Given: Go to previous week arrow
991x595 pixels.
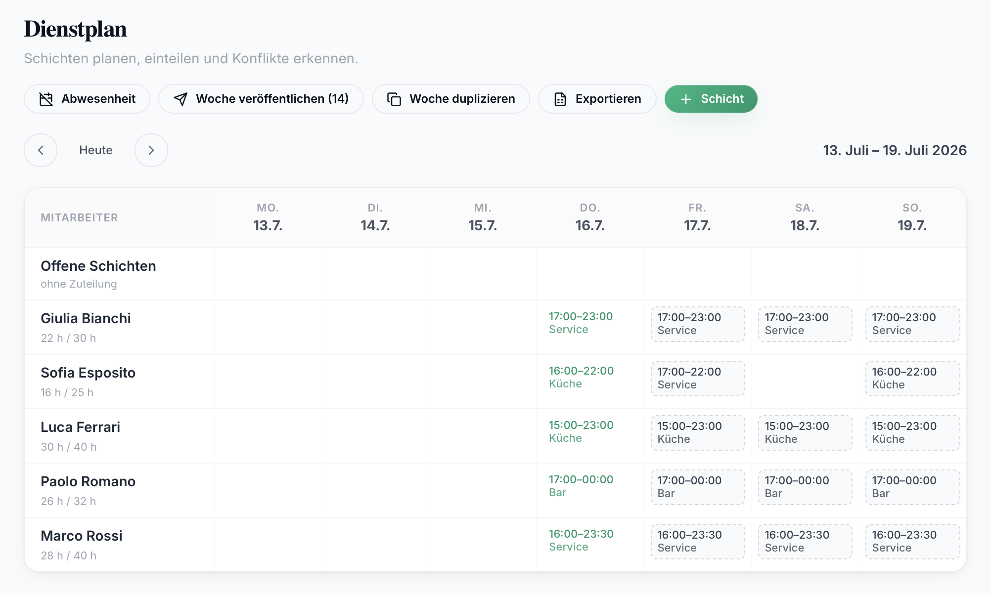Looking at the screenshot, I should (41, 150).
